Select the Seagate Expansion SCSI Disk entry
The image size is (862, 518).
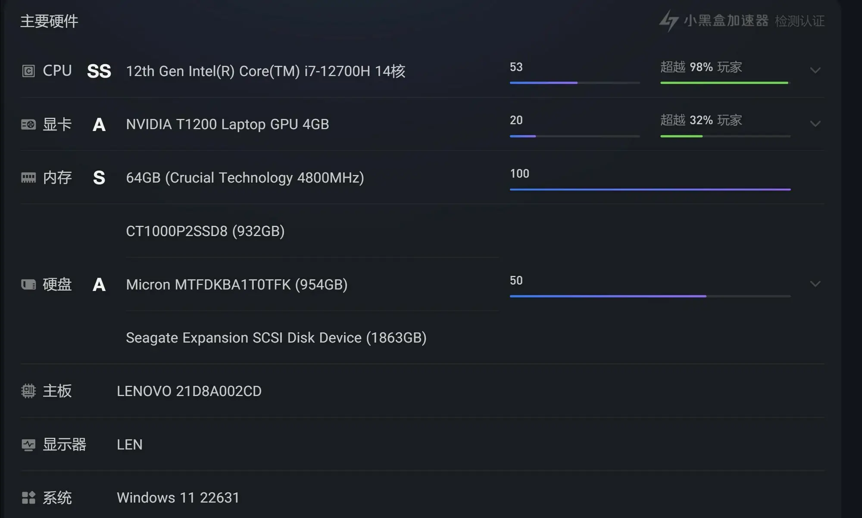click(276, 338)
